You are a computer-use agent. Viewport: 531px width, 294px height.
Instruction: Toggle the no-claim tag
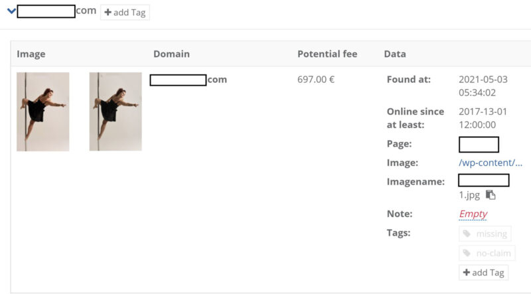point(487,253)
